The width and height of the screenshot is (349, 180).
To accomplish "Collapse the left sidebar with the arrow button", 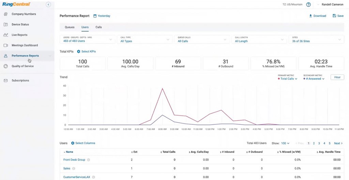I will [48, 4].
